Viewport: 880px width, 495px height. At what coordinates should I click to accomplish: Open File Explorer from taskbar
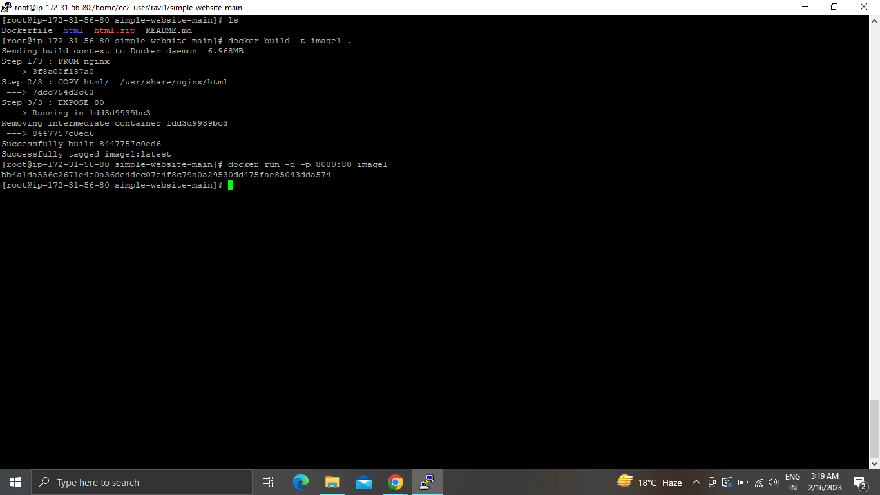pyautogui.click(x=332, y=482)
